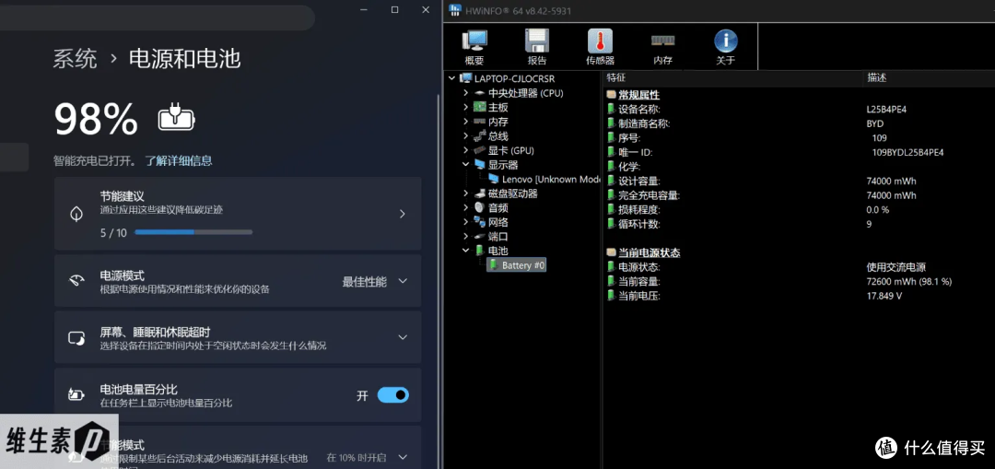Expand the 总线 tree node
The width and height of the screenshot is (995, 469).
[466, 135]
